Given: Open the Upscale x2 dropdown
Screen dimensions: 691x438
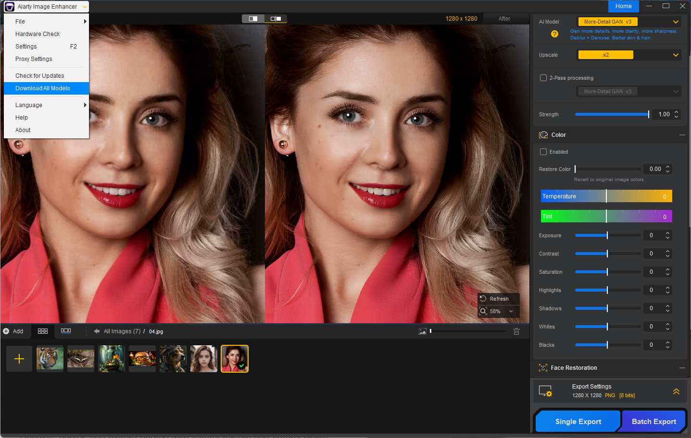Looking at the screenshot, I should coord(629,55).
